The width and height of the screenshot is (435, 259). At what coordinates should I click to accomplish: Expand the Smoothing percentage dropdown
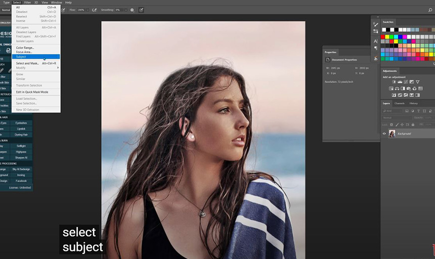click(x=125, y=10)
